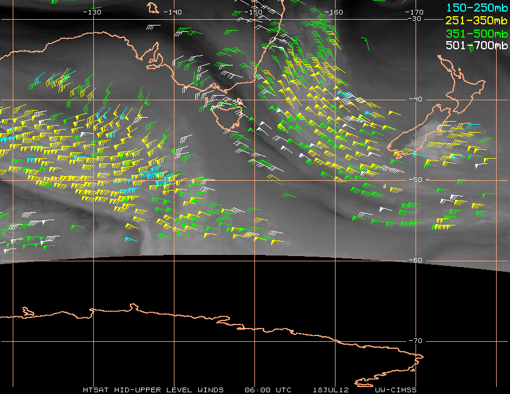The height and width of the screenshot is (394, 510).
Task: Click the -130 longitude label
Action: click(92, 12)
